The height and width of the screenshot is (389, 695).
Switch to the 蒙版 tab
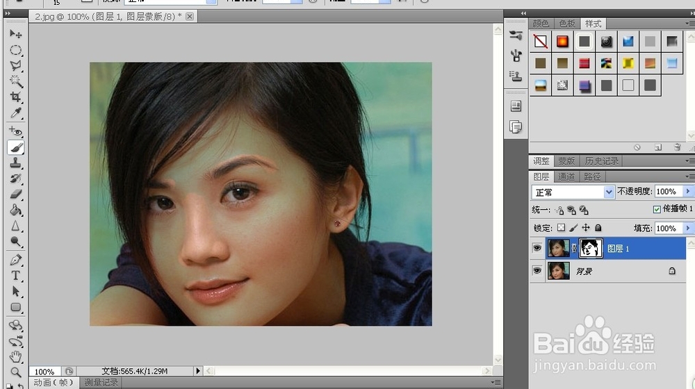coord(566,161)
